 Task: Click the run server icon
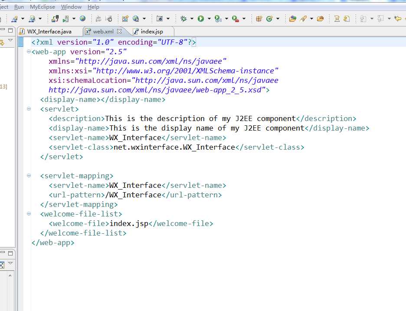66,19
